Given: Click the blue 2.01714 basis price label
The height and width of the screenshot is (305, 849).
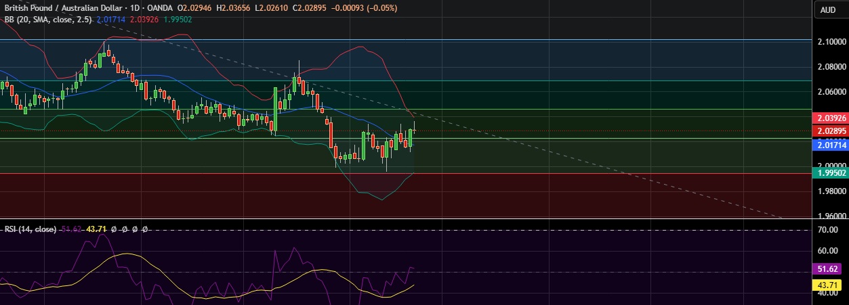Looking at the screenshot, I should pos(829,145).
